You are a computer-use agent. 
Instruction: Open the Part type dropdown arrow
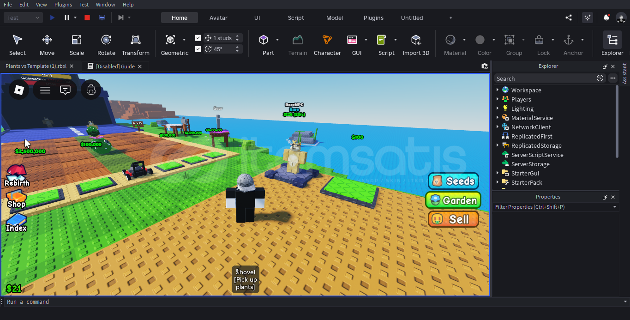pos(277,40)
